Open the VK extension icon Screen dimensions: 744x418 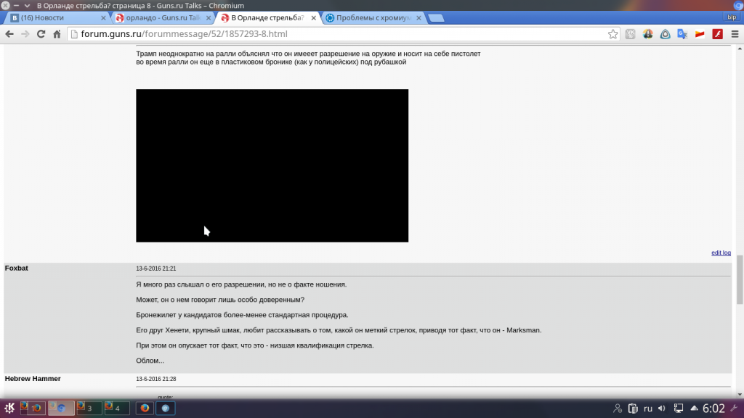tap(630, 34)
